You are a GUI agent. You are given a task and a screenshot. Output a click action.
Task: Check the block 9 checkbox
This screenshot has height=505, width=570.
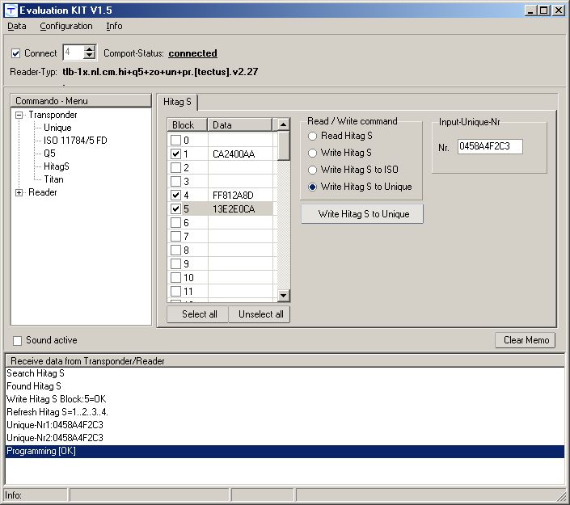point(175,263)
